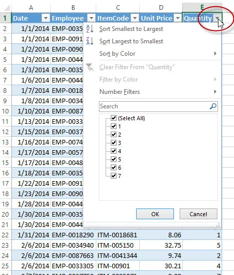Click the Z-A descending sort icon
This screenshot has width=234, height=275.
pyautogui.click(x=90, y=41)
